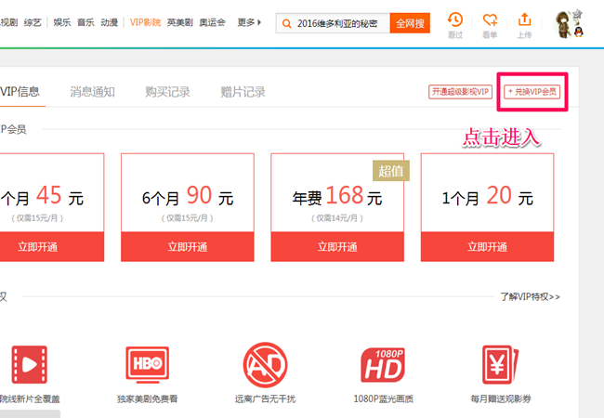
Task: Click the yen coupon icon
Action: 500,364
